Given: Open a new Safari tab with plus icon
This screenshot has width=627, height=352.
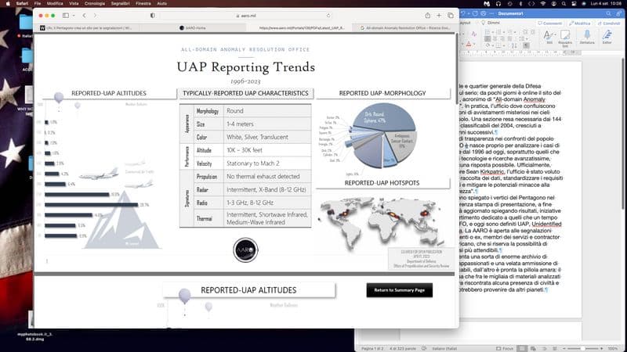Looking at the screenshot, I should pyautogui.click(x=439, y=15).
